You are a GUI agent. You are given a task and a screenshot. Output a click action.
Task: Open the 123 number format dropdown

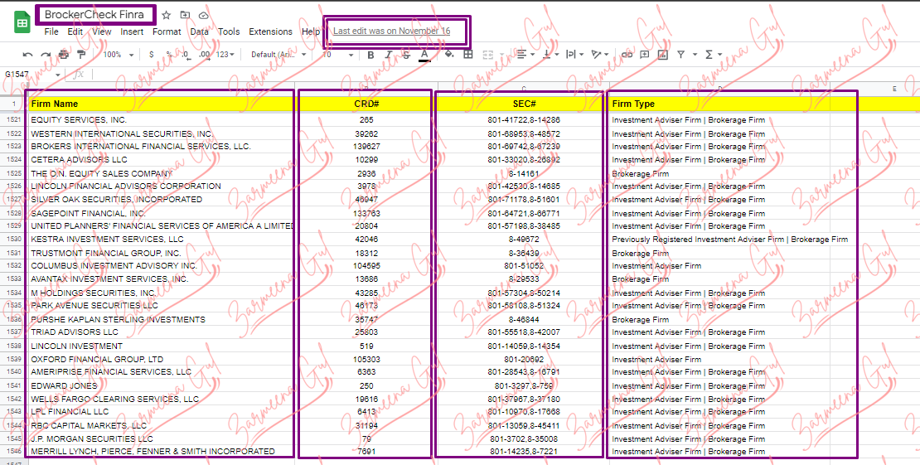225,55
